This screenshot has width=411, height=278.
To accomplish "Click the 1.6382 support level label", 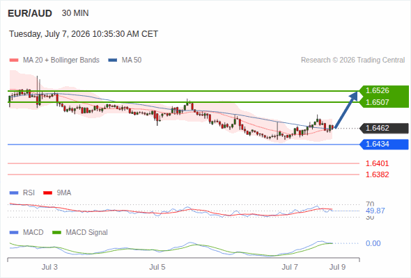I will (x=377, y=174).
